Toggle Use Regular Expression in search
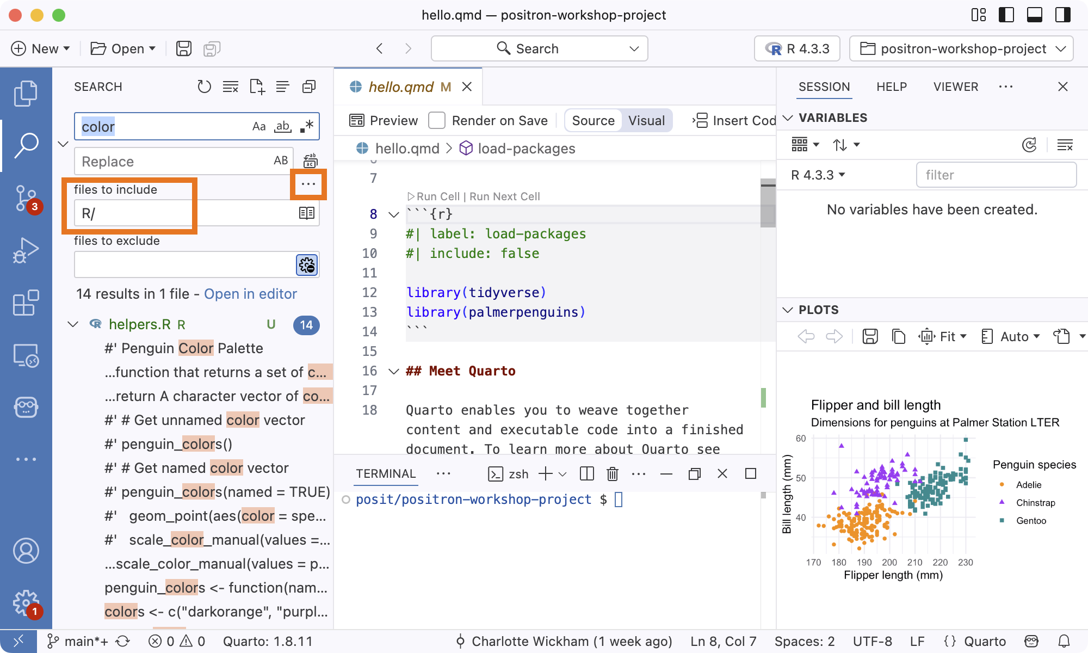 coord(307,126)
